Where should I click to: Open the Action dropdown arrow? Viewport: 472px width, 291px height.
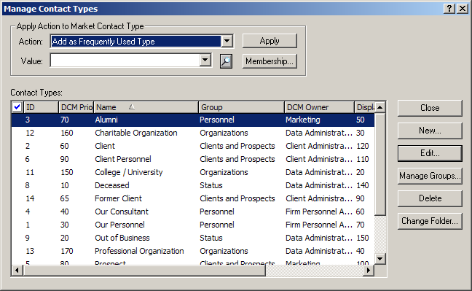[227, 41]
